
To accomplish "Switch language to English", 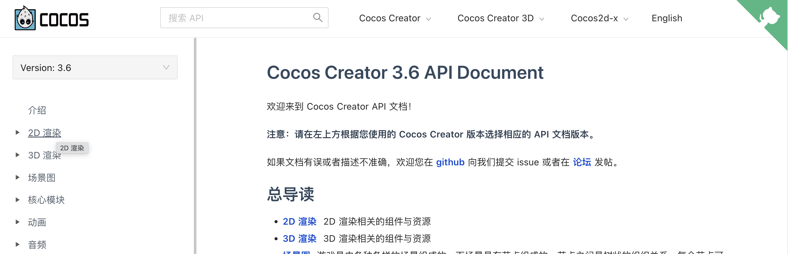I will click(667, 18).
